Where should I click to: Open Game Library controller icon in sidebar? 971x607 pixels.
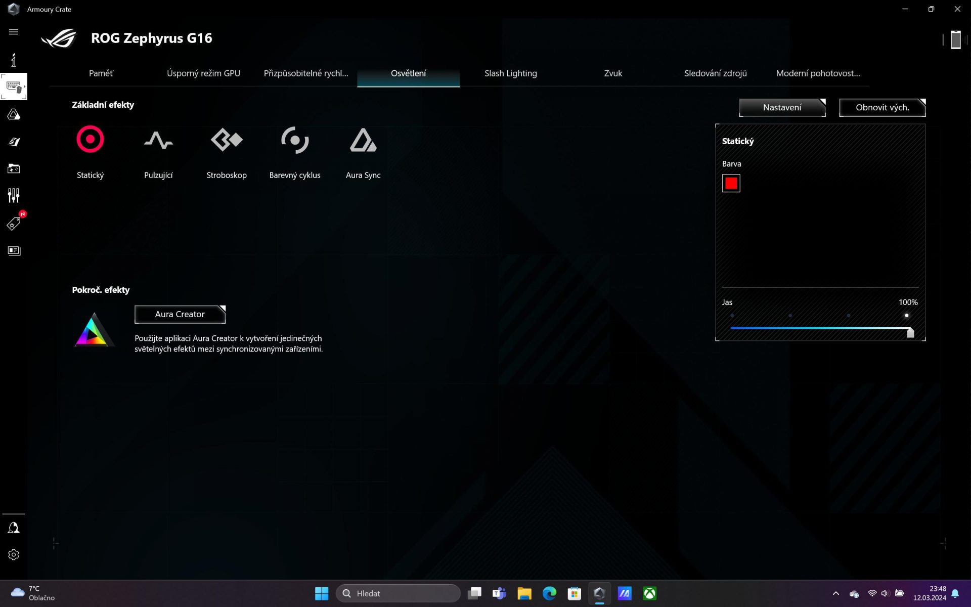click(x=14, y=168)
